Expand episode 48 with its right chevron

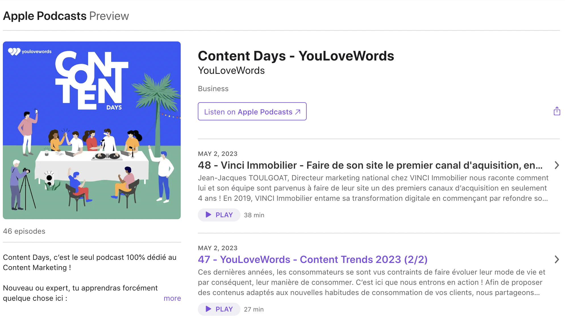pos(557,165)
